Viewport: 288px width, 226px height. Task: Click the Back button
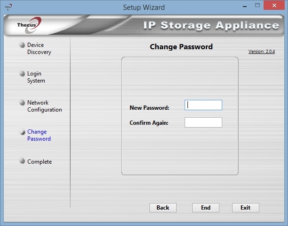[x=163, y=208]
